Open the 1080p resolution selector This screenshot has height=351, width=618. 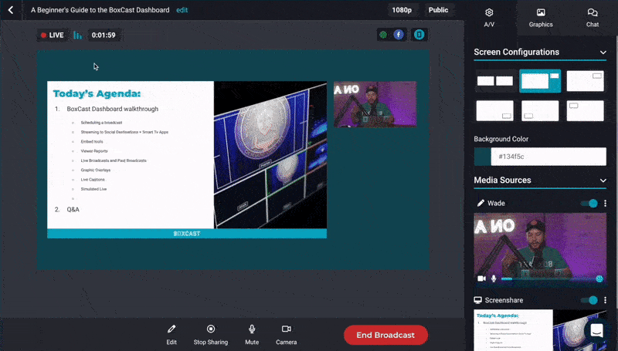pyautogui.click(x=402, y=10)
